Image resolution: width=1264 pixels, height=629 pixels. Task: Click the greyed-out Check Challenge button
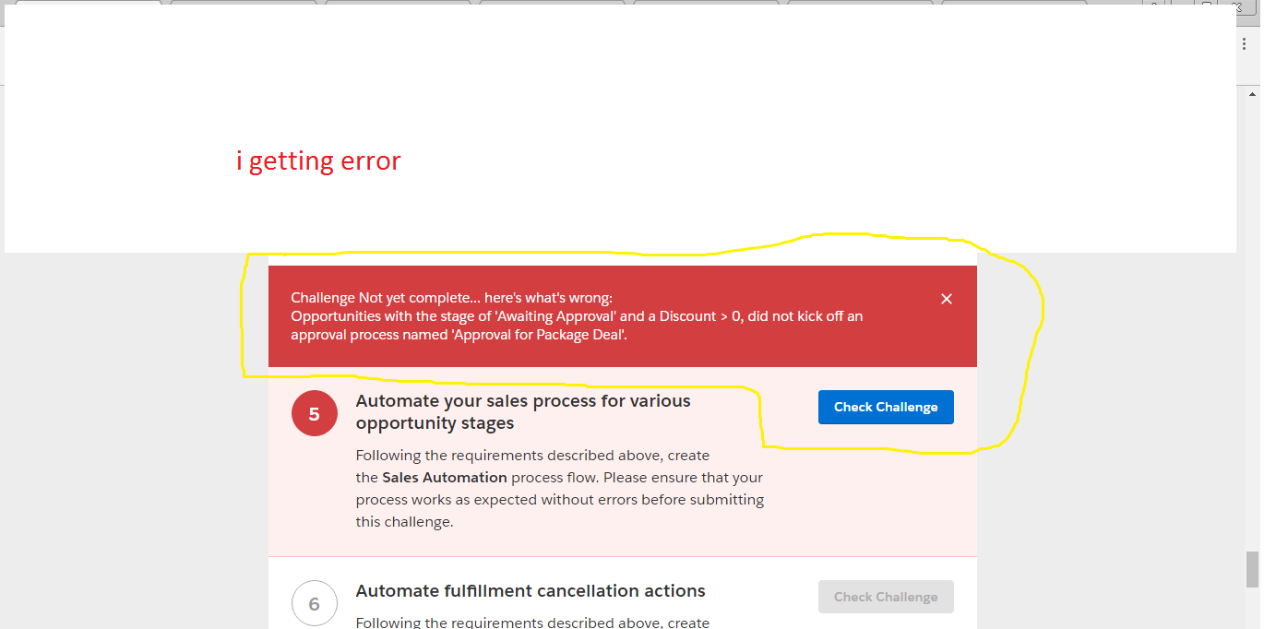click(x=886, y=597)
